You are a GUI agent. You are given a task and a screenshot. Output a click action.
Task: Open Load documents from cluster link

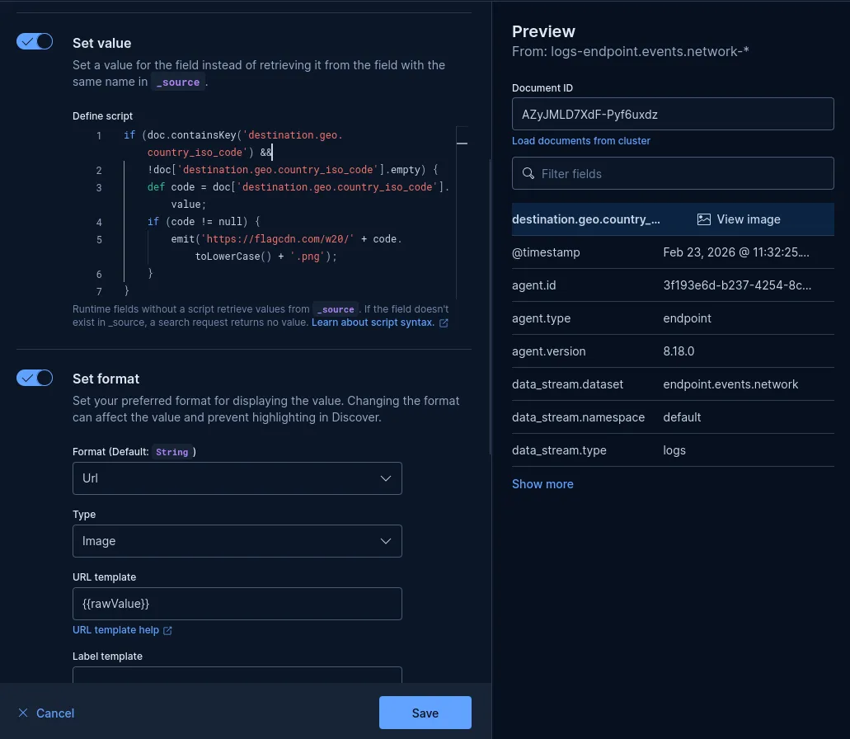580,141
